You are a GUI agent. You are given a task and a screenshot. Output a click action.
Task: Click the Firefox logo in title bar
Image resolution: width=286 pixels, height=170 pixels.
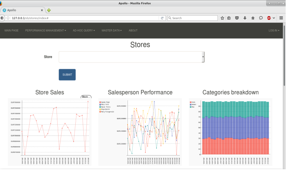click(x=1, y=3)
